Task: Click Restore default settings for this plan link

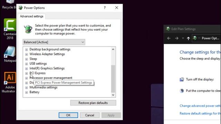Action: [200, 113]
